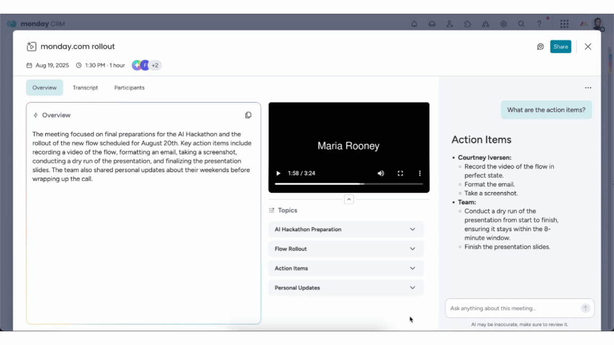Open the settings gear-like icon in top bar
Image resolution: width=614 pixels, height=345 pixels.
[x=504, y=24]
